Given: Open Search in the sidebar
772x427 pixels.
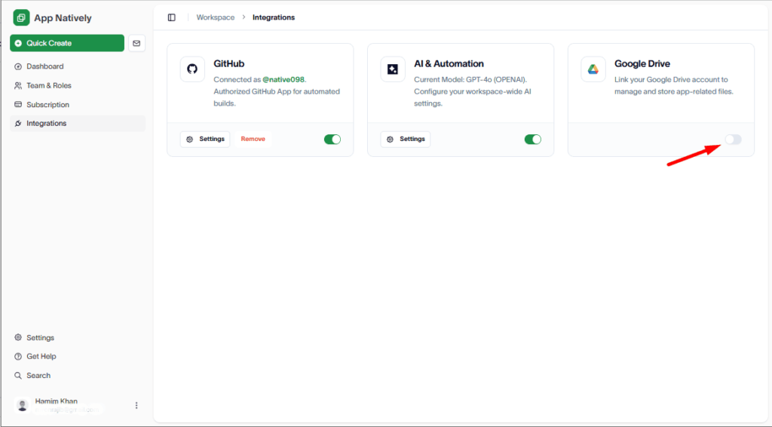Looking at the screenshot, I should pyautogui.click(x=78, y=376).
